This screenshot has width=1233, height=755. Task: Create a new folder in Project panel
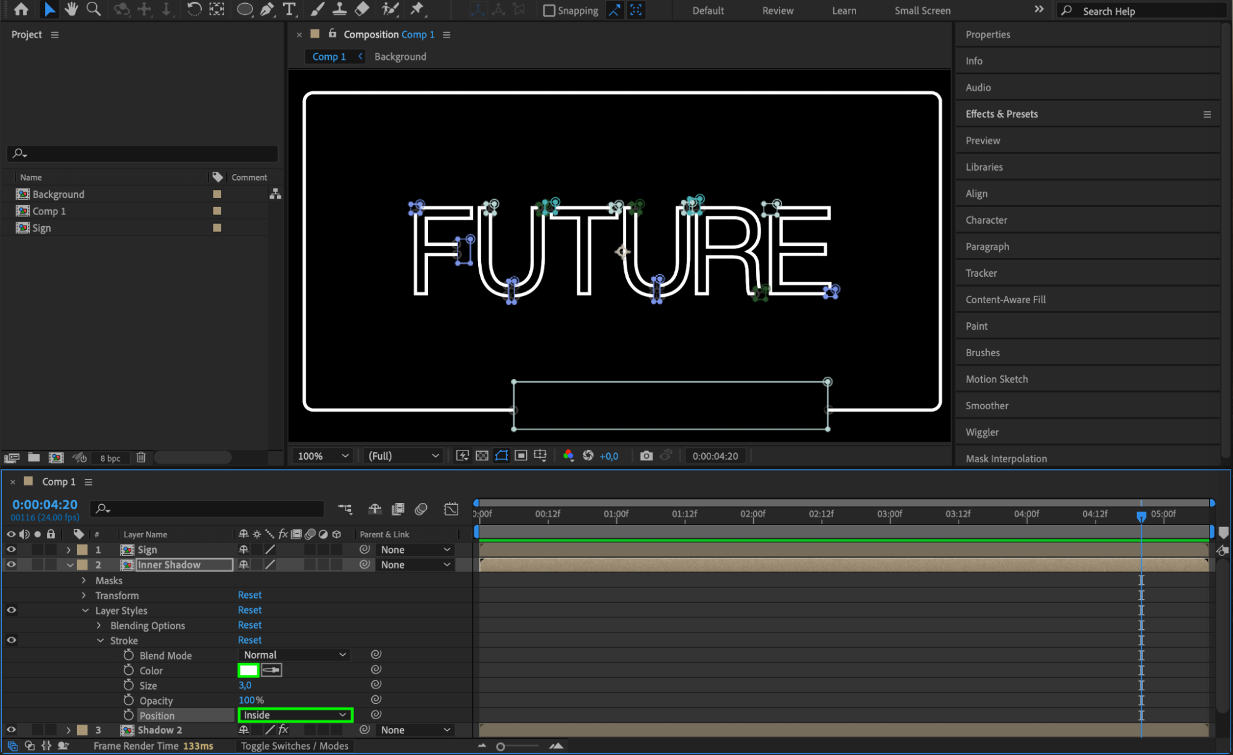(34, 458)
